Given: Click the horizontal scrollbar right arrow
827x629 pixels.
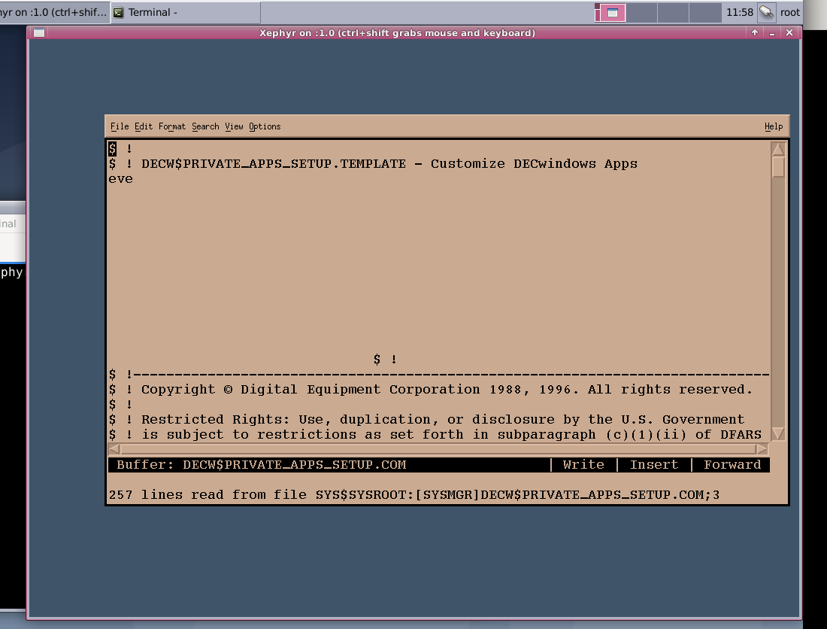Looking at the screenshot, I should [x=762, y=449].
